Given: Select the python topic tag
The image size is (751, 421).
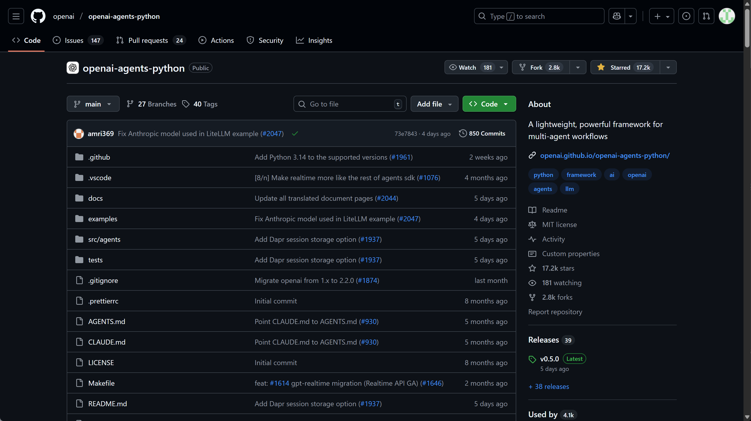Looking at the screenshot, I should pyautogui.click(x=543, y=175).
